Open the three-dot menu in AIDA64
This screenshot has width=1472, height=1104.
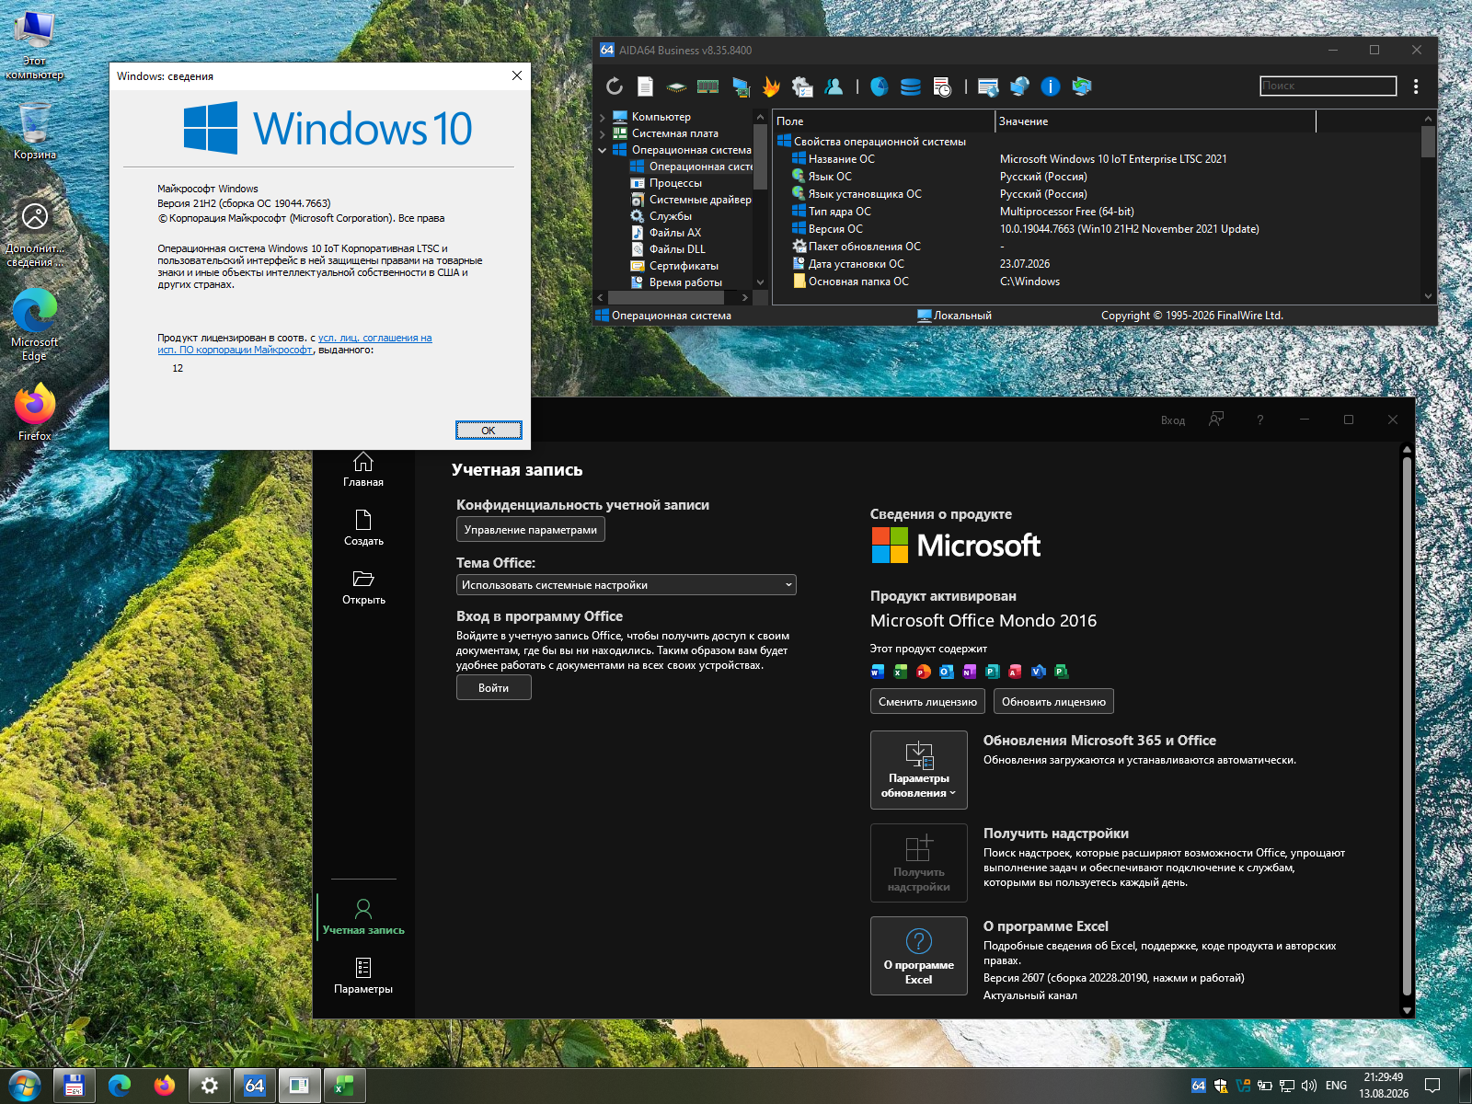coord(1416,86)
